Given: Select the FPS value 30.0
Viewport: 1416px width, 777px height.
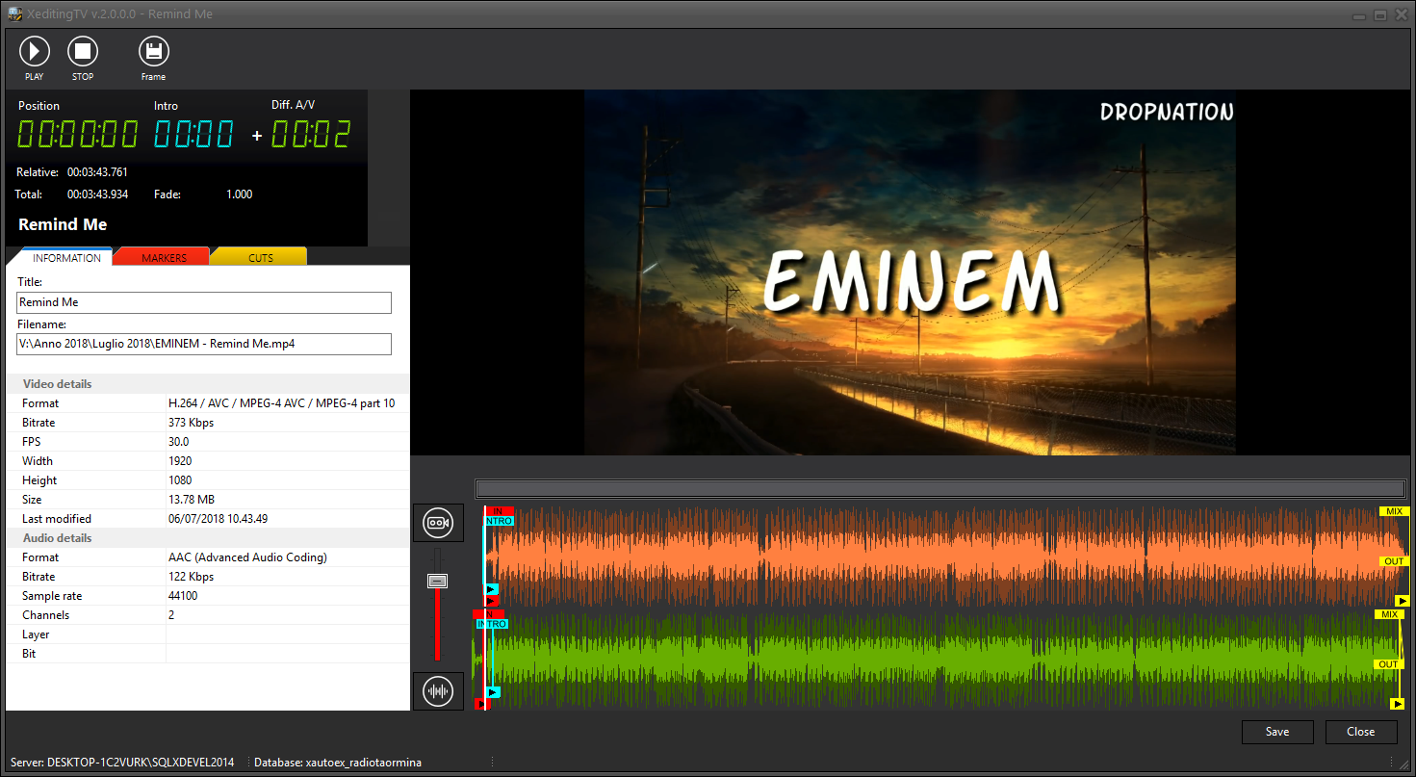Looking at the screenshot, I should click(x=178, y=442).
